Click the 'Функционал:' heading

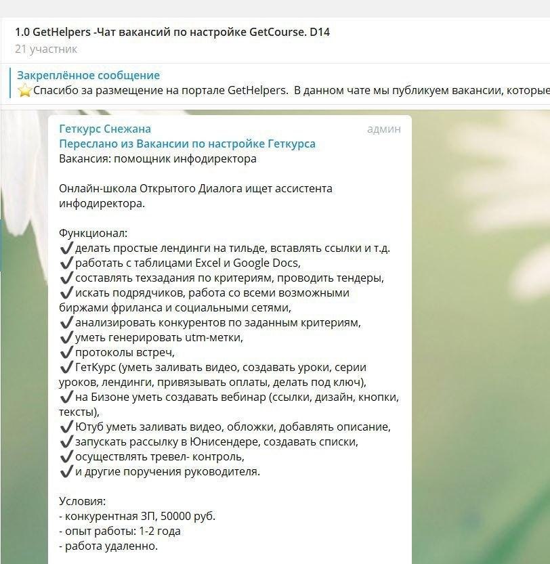(x=93, y=233)
